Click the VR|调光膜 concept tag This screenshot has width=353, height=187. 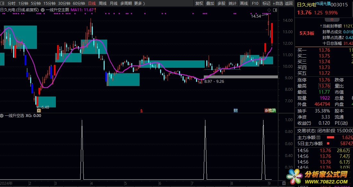(323, 4)
